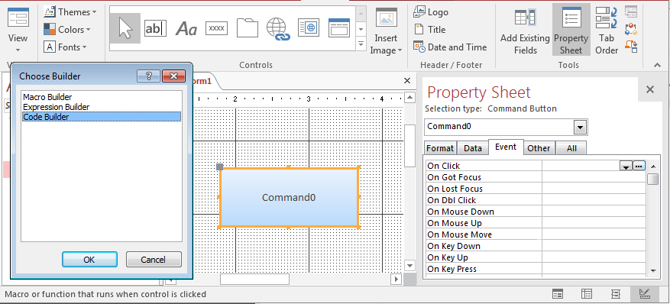Select the Label control (Aa)
670x304 pixels.
tap(186, 28)
